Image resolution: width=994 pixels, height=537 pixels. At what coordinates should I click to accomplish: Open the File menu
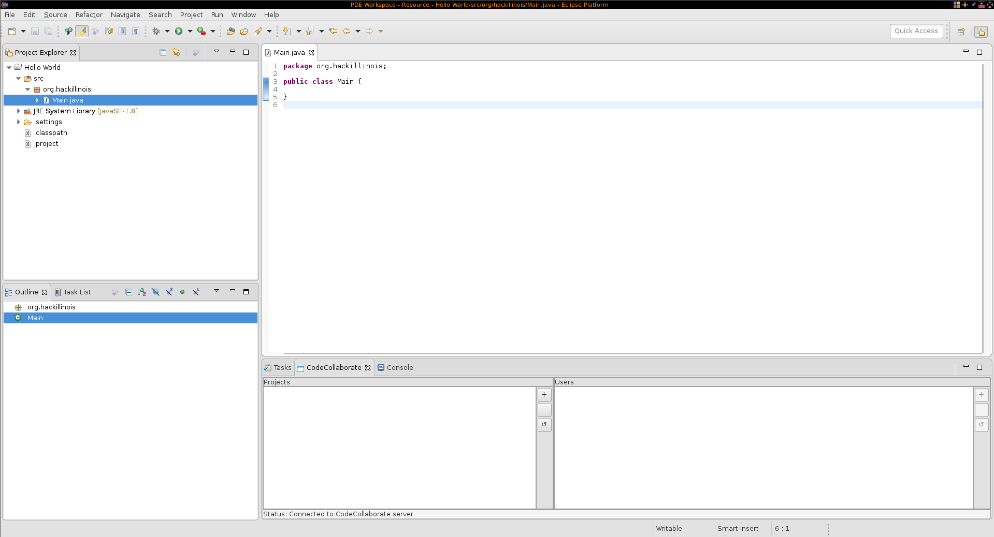[x=10, y=14]
